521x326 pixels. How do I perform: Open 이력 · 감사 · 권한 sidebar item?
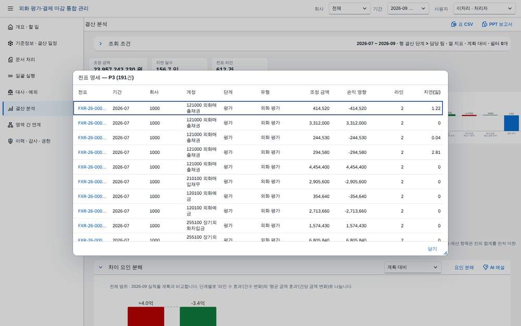tap(43, 141)
